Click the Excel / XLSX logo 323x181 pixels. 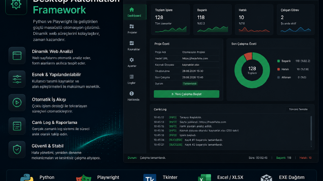pyautogui.click(x=204, y=178)
